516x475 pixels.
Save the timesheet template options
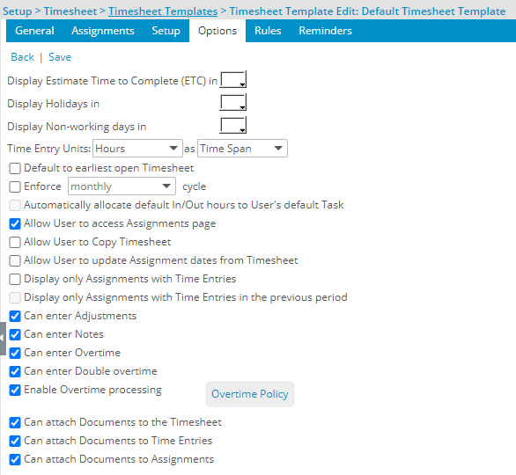(x=60, y=57)
